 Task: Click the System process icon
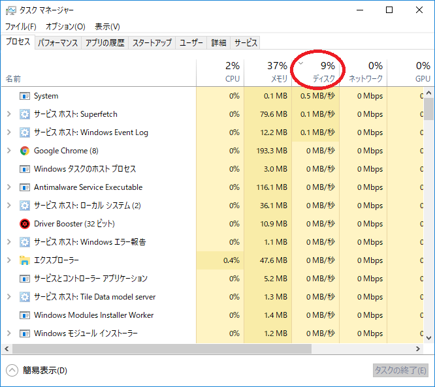click(x=25, y=96)
